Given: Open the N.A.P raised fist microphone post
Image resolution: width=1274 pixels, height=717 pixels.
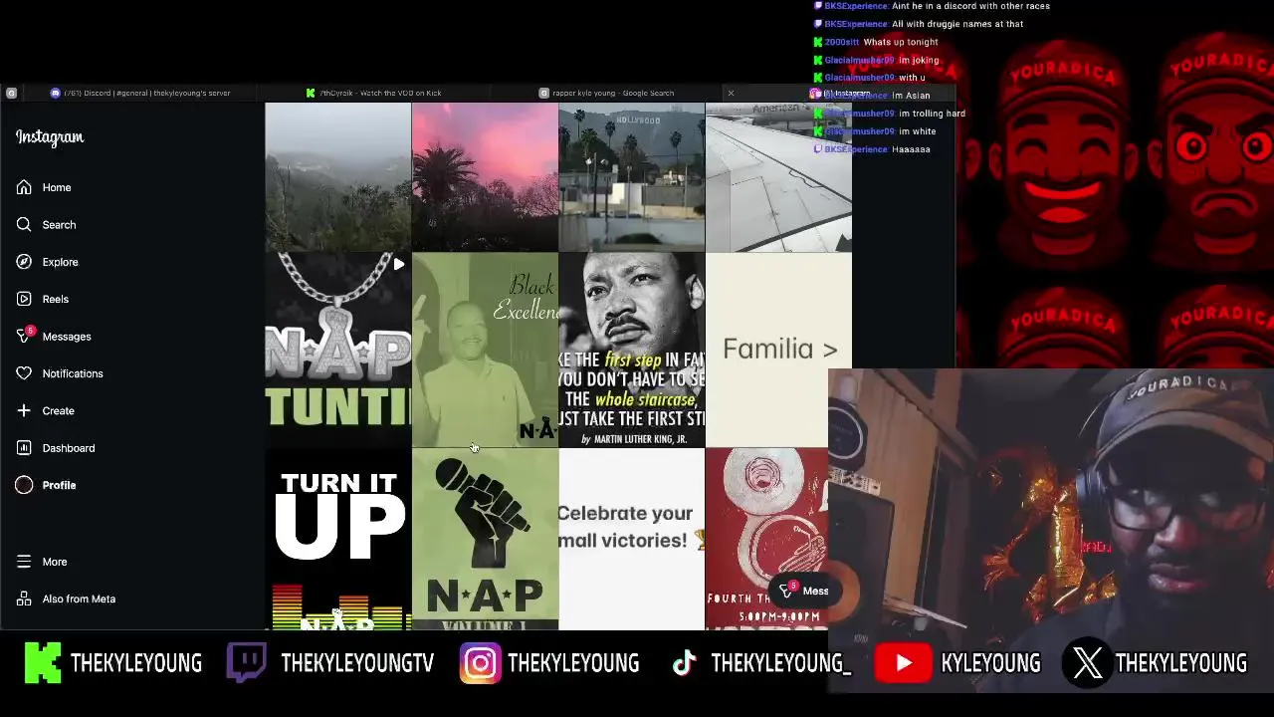Looking at the screenshot, I should 485,539.
